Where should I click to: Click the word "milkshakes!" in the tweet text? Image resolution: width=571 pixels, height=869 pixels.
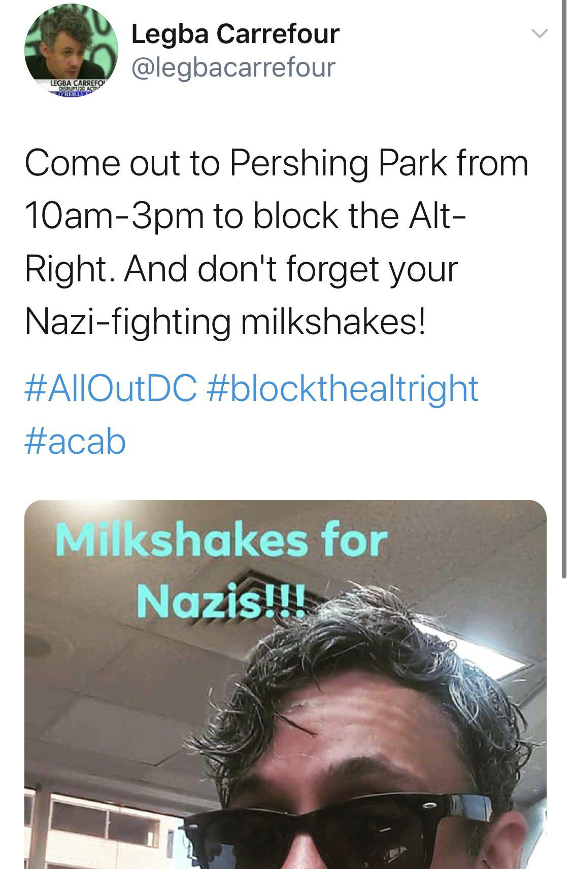point(332,321)
